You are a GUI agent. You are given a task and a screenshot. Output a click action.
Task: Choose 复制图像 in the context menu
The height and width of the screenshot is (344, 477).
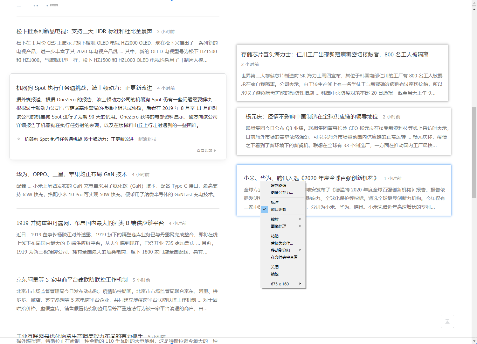[x=283, y=185]
